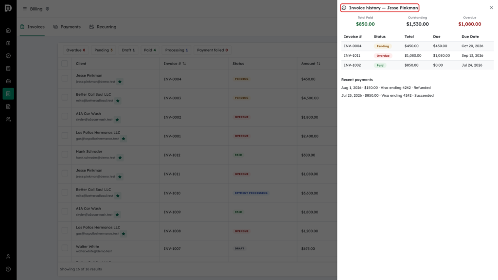
Task: Sort by Invoice # column arrows
Action: click(x=184, y=64)
